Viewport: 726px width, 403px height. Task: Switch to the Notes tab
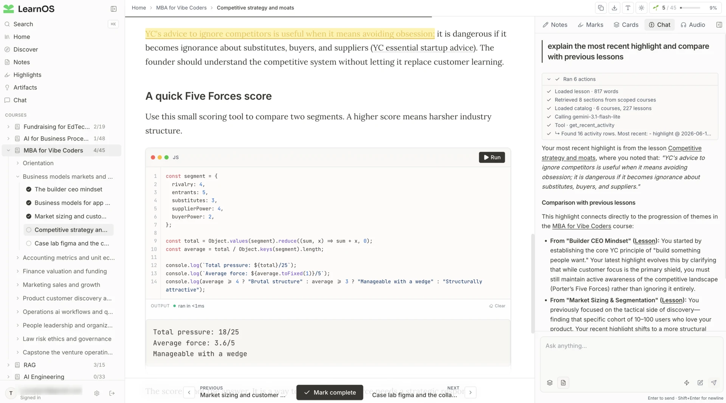tap(555, 25)
